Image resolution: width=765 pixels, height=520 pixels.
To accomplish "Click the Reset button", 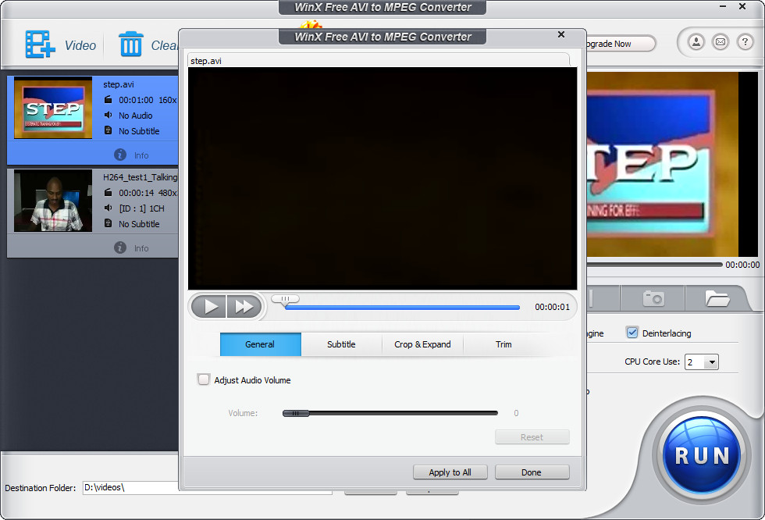I will point(532,437).
